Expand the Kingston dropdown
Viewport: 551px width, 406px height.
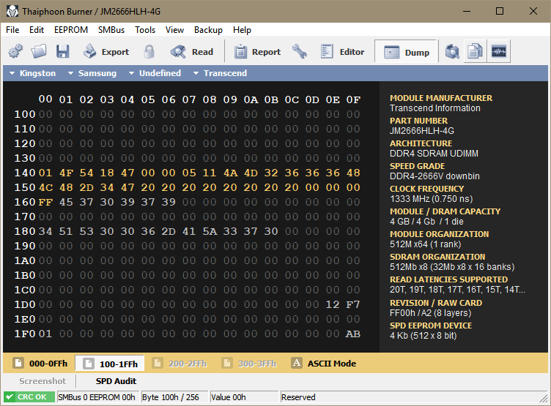(33, 73)
